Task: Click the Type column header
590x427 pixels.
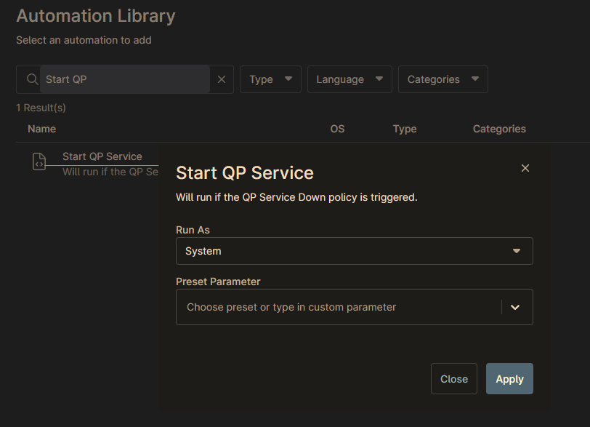Action: (405, 129)
